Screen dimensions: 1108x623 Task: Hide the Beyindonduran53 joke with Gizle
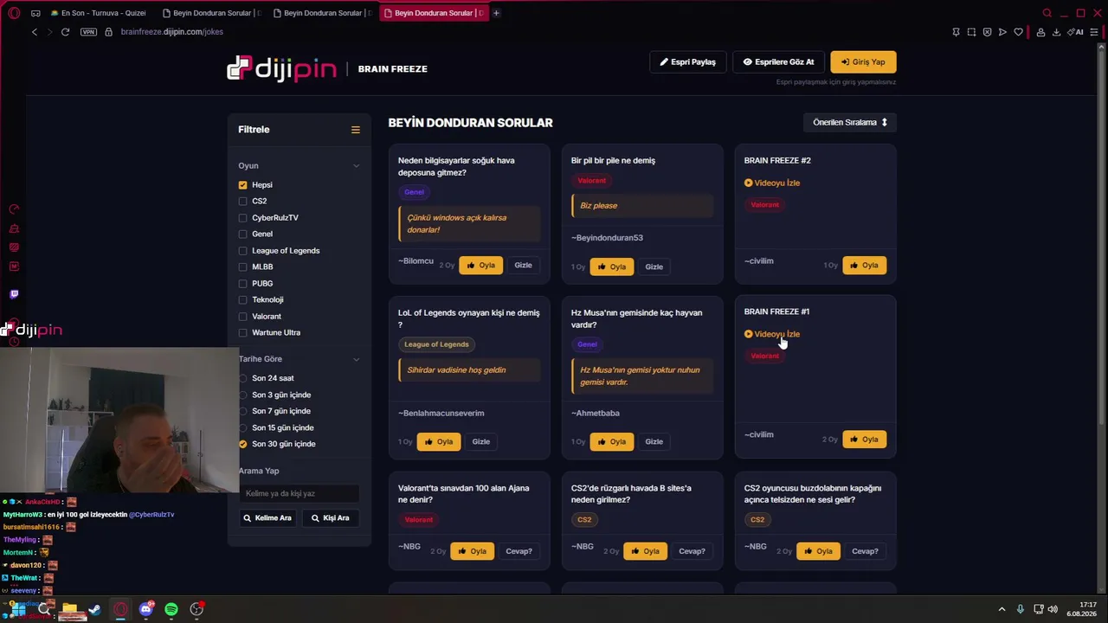point(654,267)
